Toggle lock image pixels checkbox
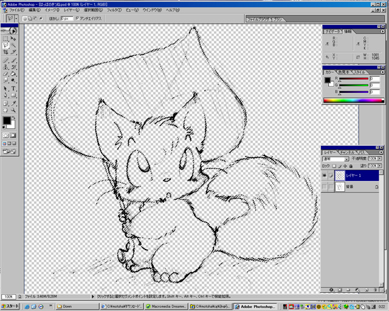The height and width of the screenshot is (311, 389). [340, 166]
